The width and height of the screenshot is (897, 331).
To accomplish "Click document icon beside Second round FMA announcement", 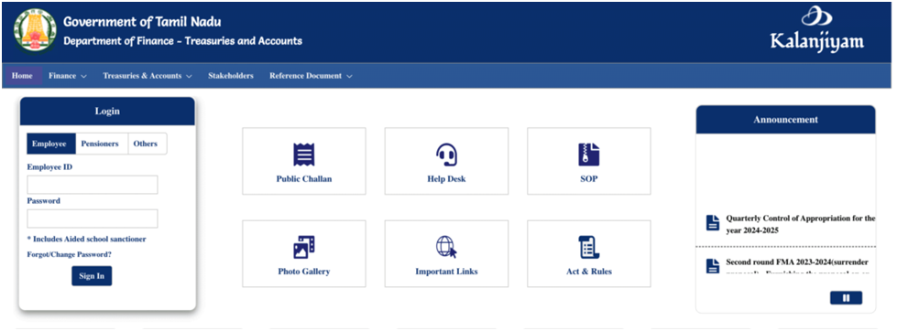I will tap(712, 266).
